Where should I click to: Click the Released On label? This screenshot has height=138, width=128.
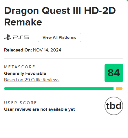point(18,50)
